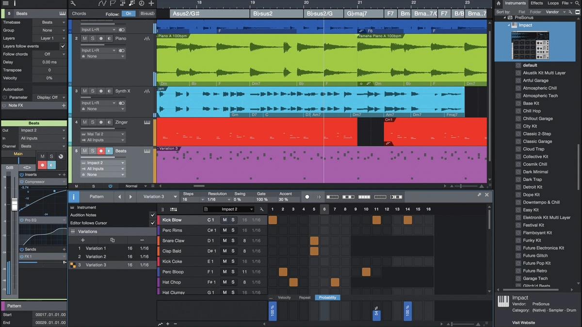Toggle Compressor insert power button

click(22, 182)
